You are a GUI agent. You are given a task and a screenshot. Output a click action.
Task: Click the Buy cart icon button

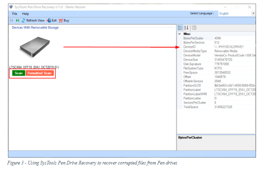tap(64, 21)
